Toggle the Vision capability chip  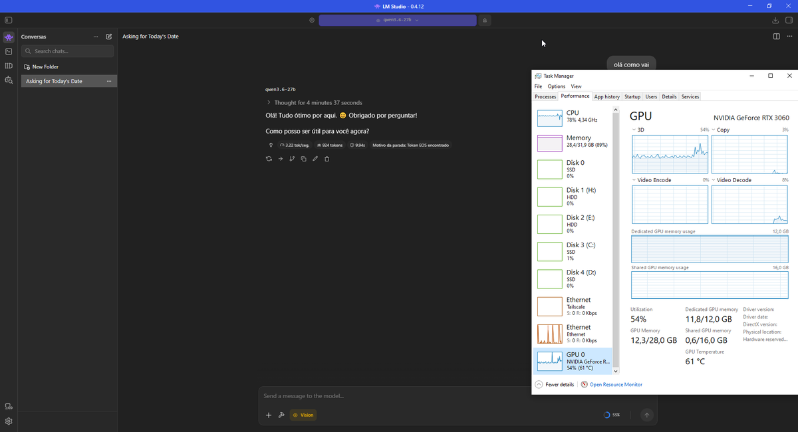point(303,415)
